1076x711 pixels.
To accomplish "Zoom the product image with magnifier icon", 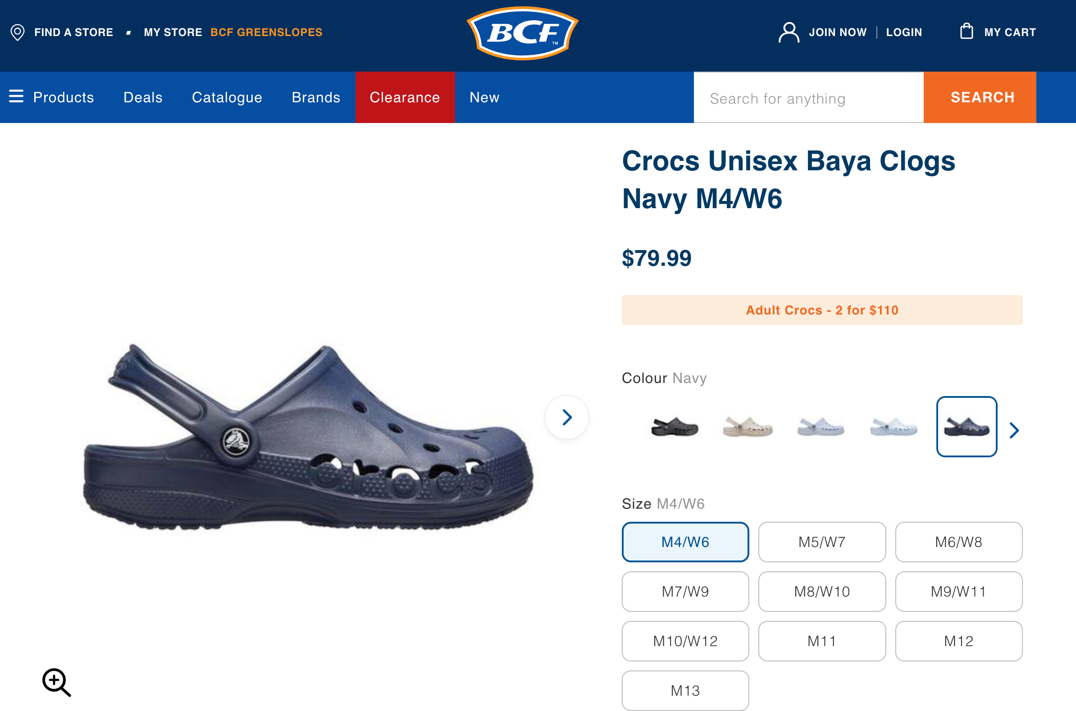I will tap(56, 682).
